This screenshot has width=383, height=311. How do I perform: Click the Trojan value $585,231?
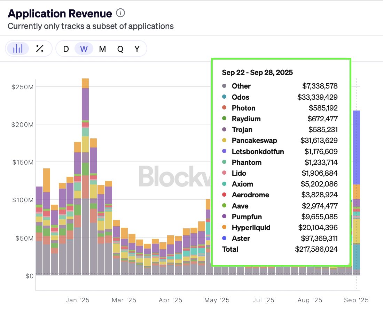[x=323, y=130]
